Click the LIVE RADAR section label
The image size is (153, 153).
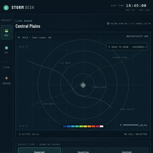(x=24, y=21)
